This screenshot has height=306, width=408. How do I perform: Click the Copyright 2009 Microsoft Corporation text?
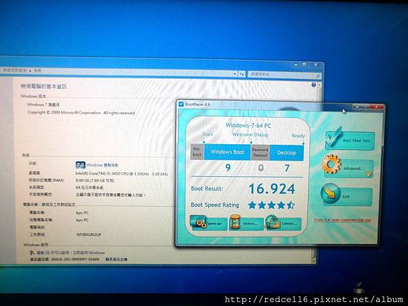(81, 113)
